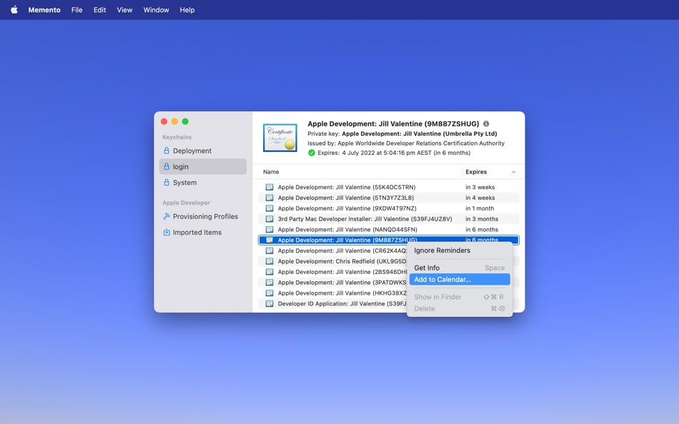Click the System lock icon
Screen dimensions: 679x424
click(x=167, y=183)
